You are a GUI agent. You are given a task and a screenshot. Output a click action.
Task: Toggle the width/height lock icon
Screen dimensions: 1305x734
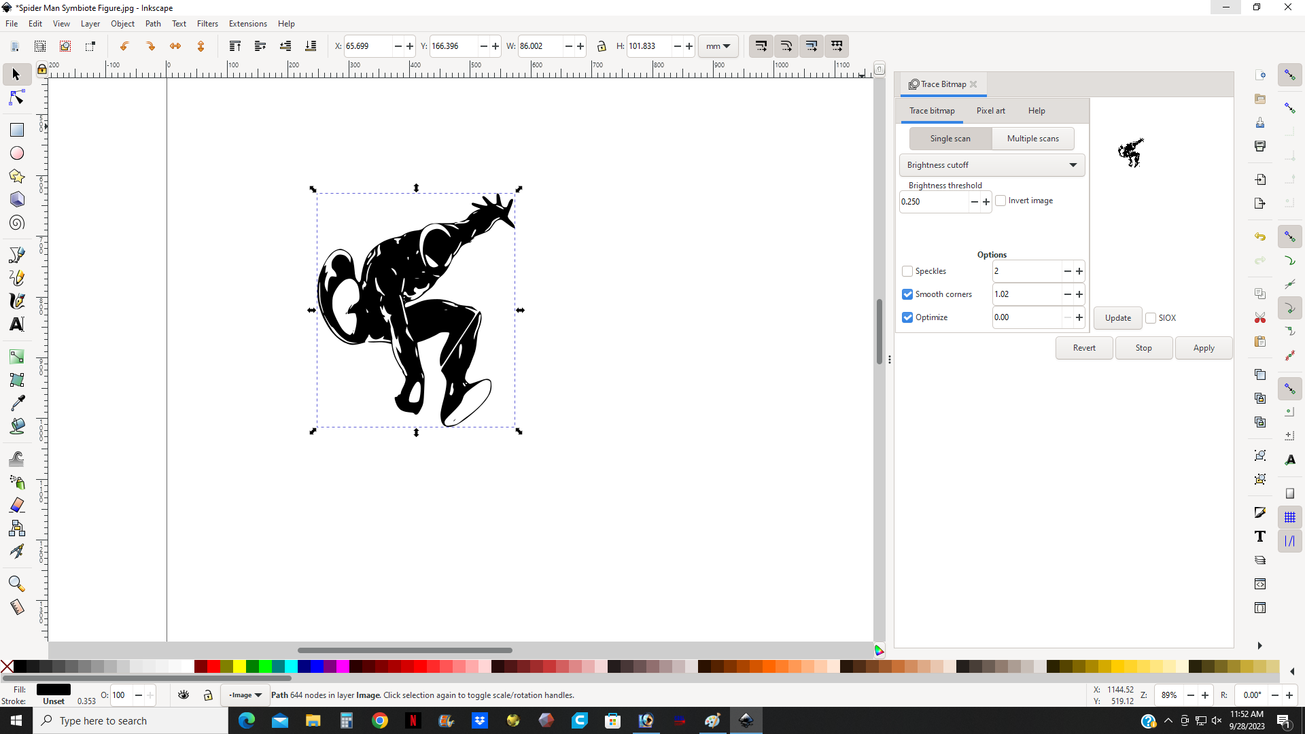602,46
